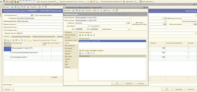The image size is (197, 92).
Task: Click red X delete icon in Список аналогов
Action: [x=86, y=35]
